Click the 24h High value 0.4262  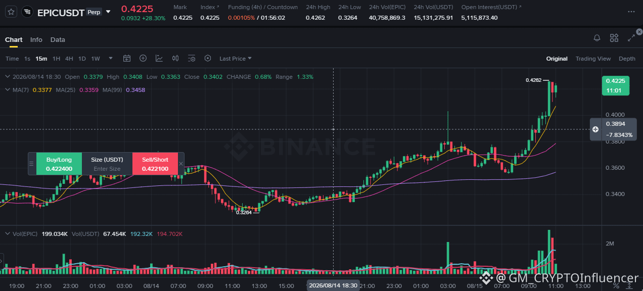[315, 18]
